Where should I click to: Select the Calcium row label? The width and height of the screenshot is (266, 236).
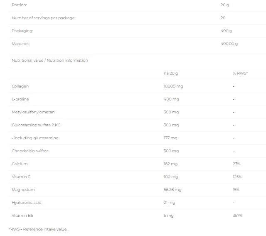tap(20, 164)
